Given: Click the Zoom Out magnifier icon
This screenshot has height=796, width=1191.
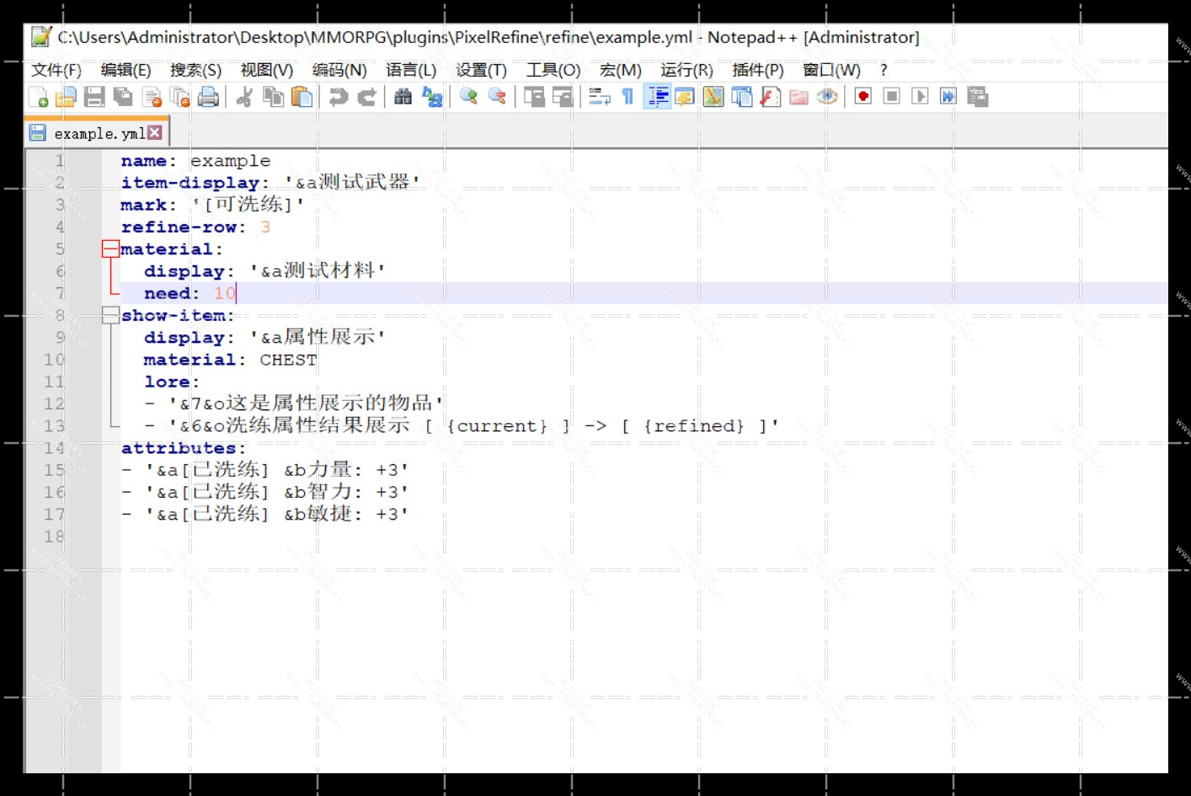Looking at the screenshot, I should click(x=497, y=98).
